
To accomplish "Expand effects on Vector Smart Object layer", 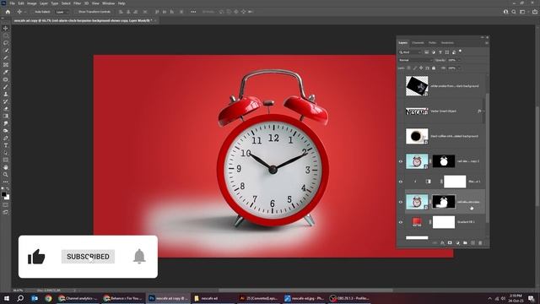I will pyautogui.click(x=483, y=111).
